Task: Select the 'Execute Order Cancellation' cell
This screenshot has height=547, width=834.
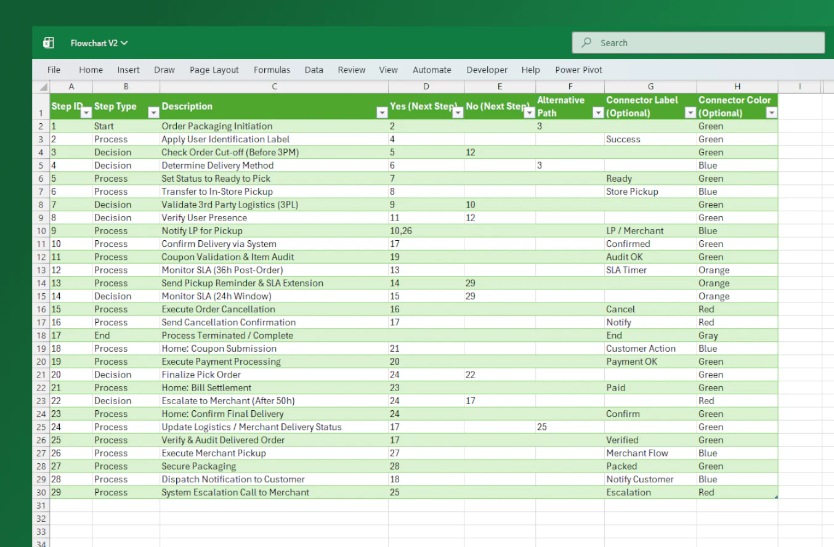Action: pyautogui.click(x=218, y=309)
